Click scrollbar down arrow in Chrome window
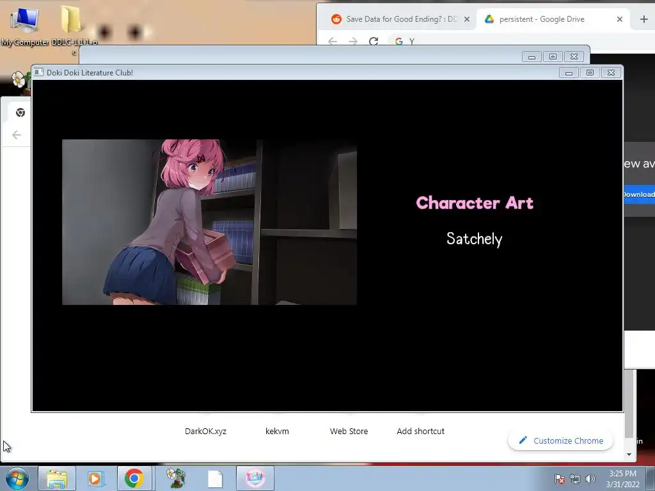This screenshot has height=491, width=655. coord(629,455)
